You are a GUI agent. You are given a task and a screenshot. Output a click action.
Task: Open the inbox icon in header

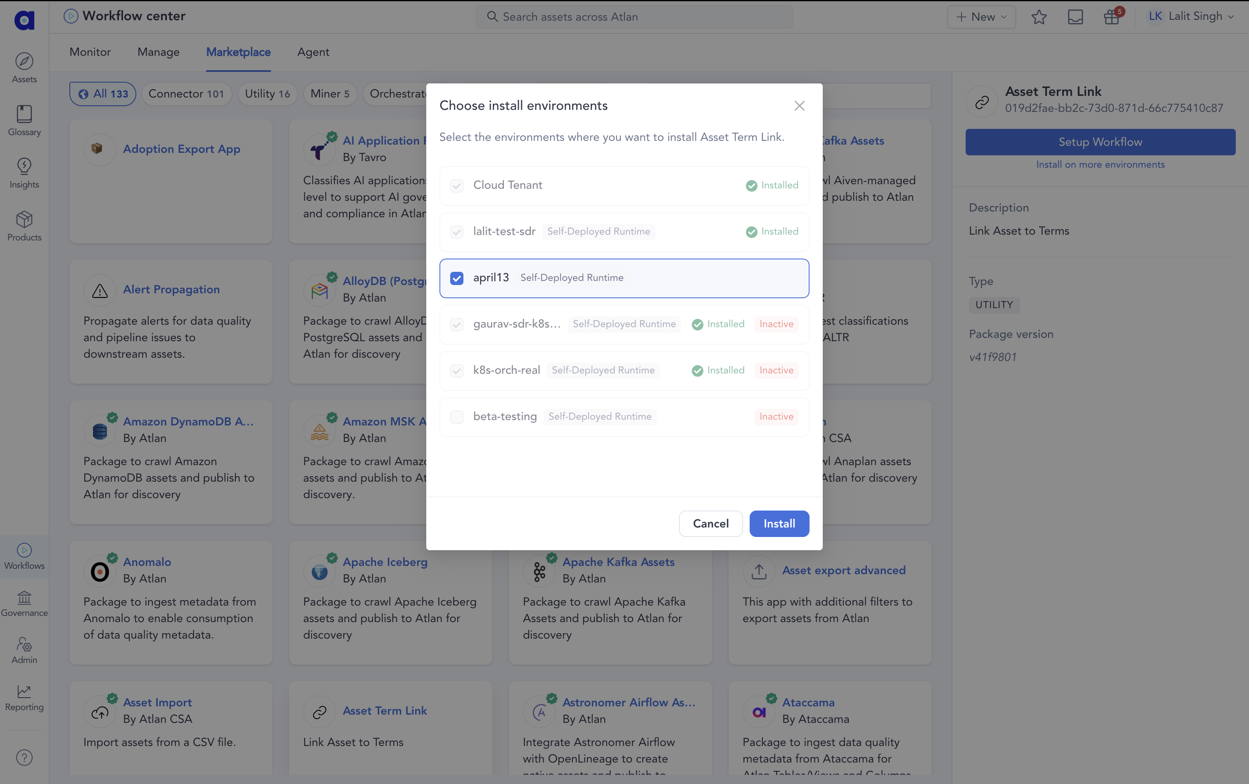(1075, 17)
